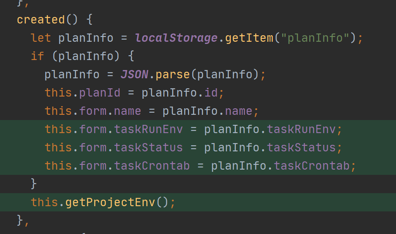Screen dimensions: 396x234
Task: Click the "planInfo" string literal
Action: 315,38
